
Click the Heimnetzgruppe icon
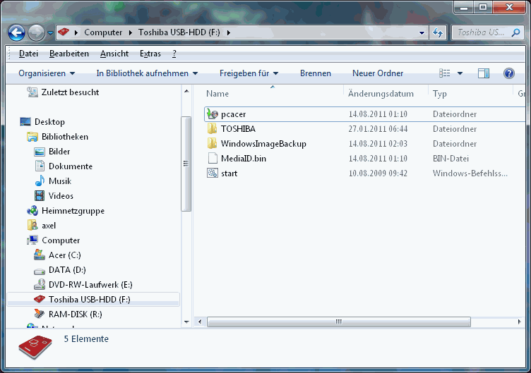(32, 211)
